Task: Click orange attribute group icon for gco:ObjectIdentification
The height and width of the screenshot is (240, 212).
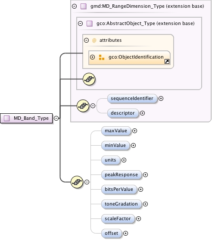Action: (x=102, y=57)
